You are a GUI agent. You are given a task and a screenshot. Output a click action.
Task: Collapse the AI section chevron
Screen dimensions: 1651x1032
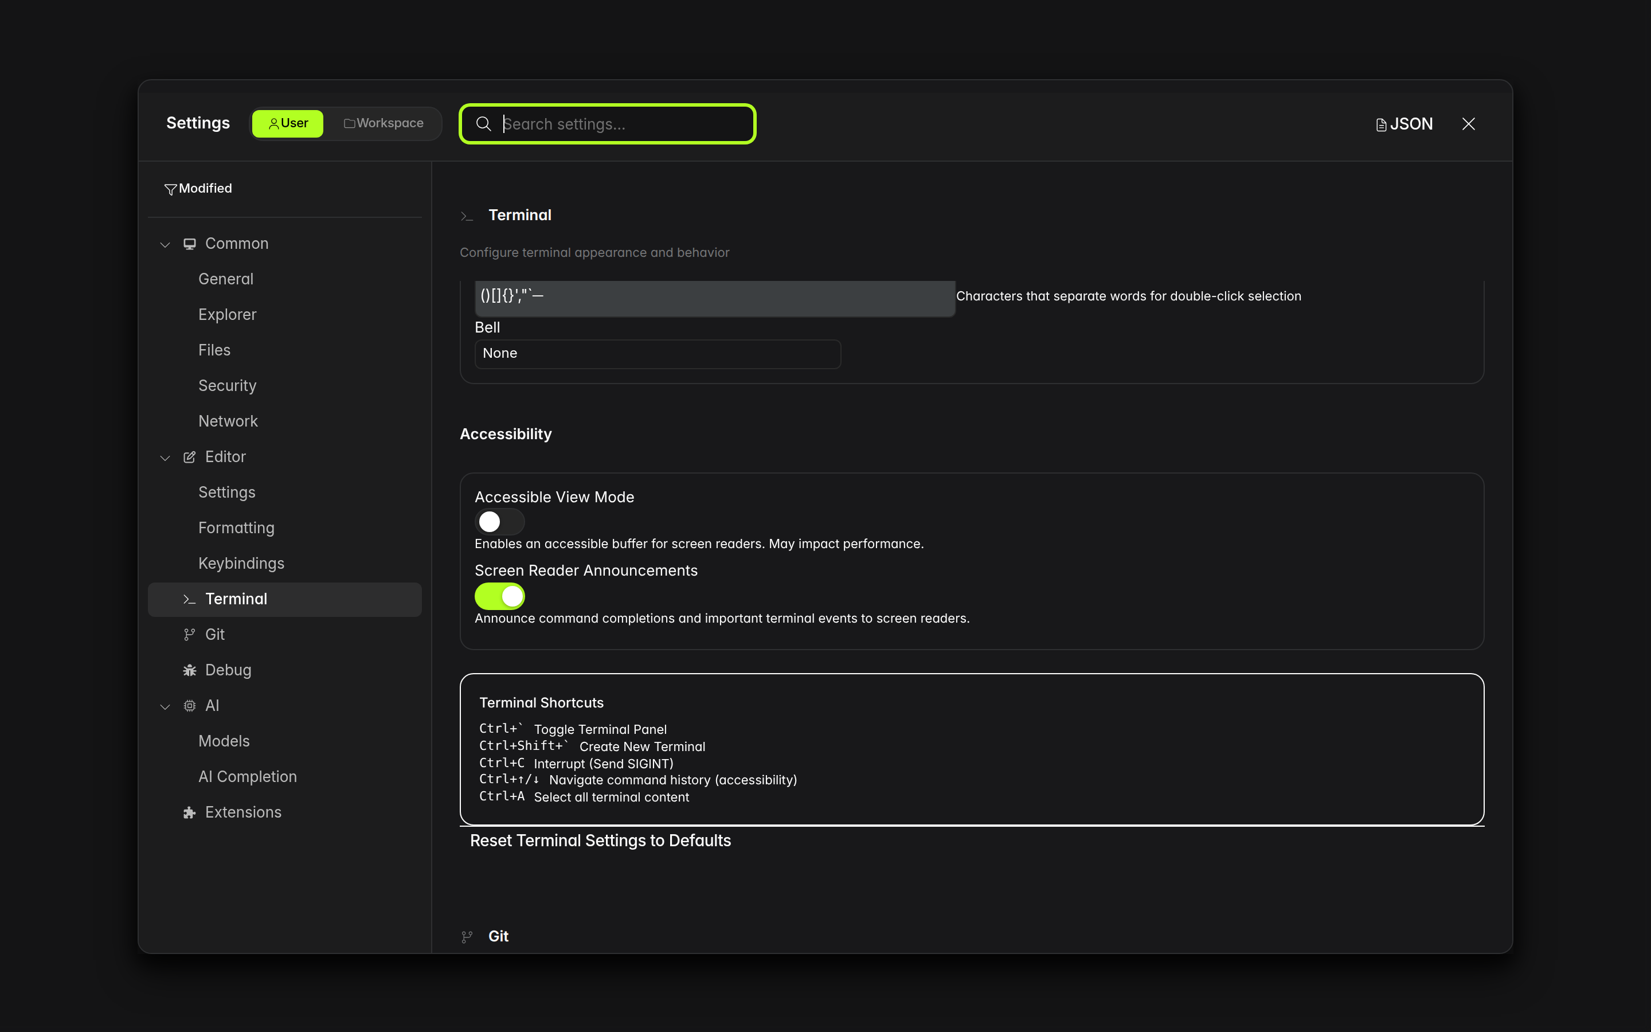tap(165, 706)
